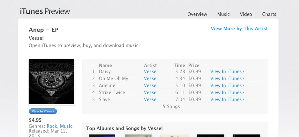Click the iTunes Preview logo
This screenshot has width=299, height=137.
[45, 11]
